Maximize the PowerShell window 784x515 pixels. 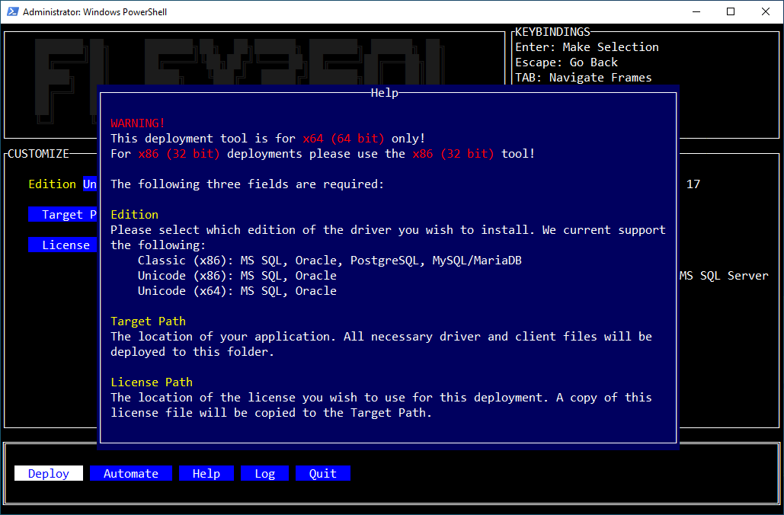pyautogui.click(x=731, y=11)
